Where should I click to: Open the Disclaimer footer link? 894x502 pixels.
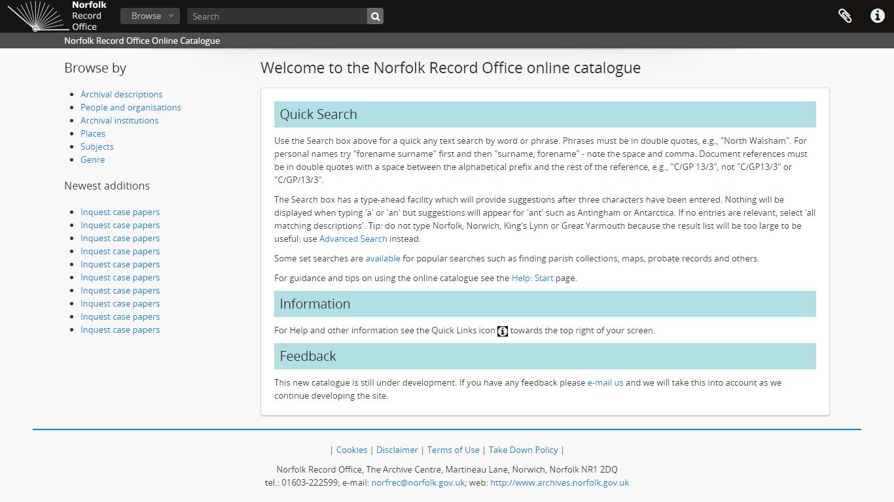(x=397, y=450)
